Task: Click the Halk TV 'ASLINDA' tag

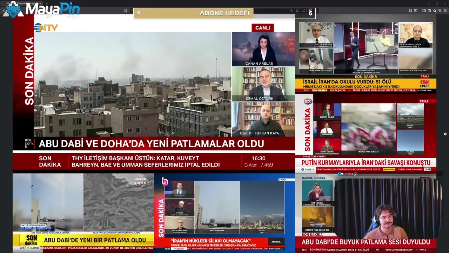Action: click(276, 242)
